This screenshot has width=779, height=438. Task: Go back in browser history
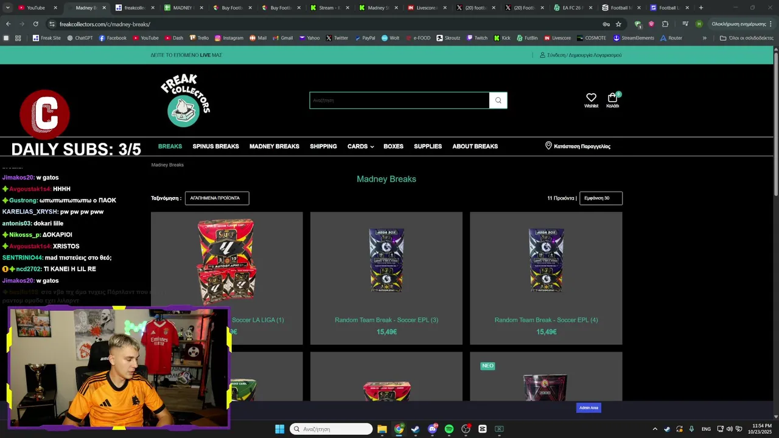tap(8, 24)
